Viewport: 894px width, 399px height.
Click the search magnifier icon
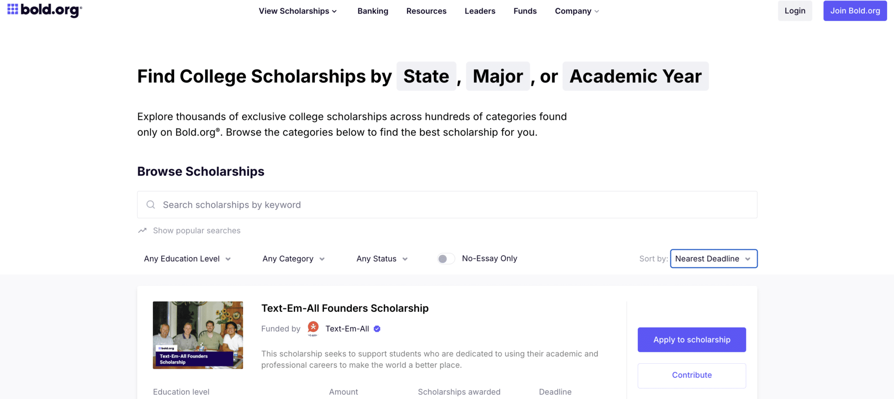coord(150,204)
